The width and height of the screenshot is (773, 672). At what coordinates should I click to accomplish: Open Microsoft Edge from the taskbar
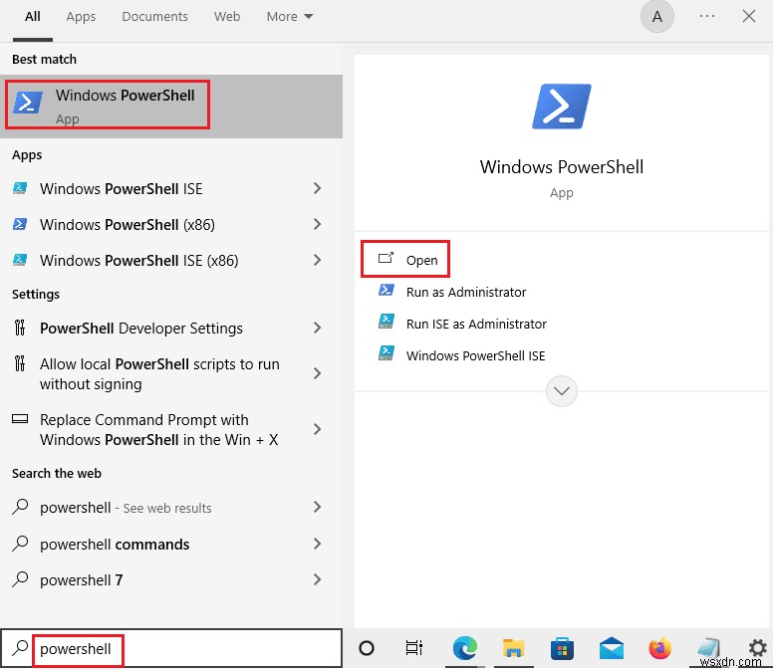[x=464, y=649]
